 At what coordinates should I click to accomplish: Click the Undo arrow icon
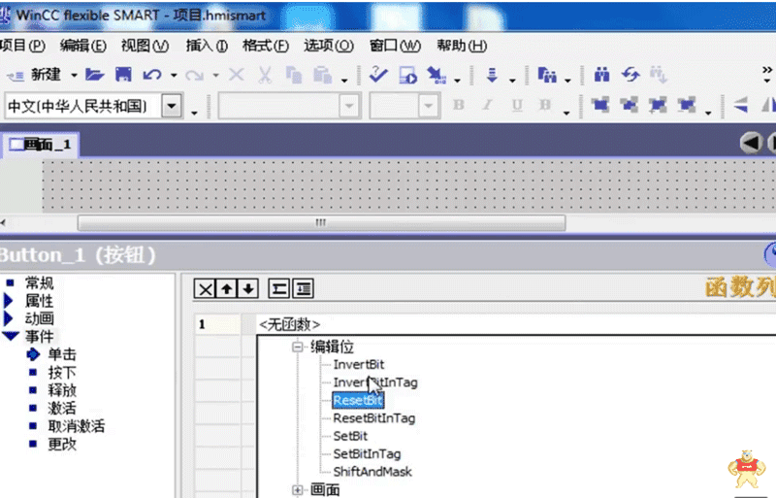click(x=152, y=75)
